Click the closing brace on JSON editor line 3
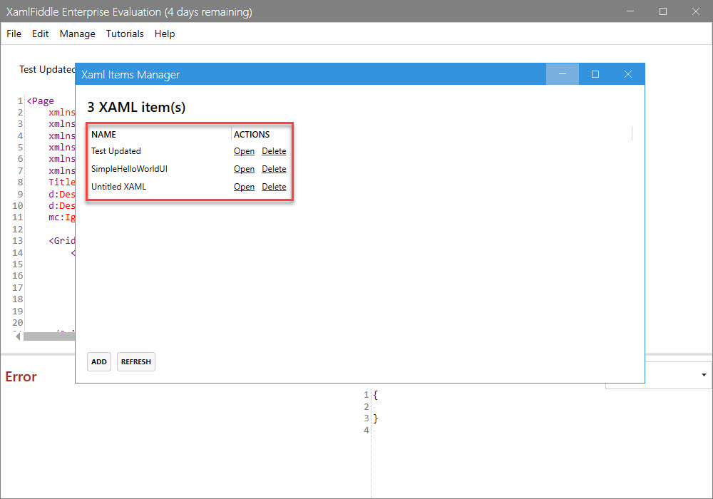 coord(375,418)
